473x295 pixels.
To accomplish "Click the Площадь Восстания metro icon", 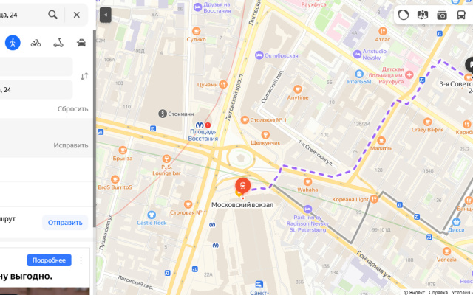I will click(x=200, y=125).
